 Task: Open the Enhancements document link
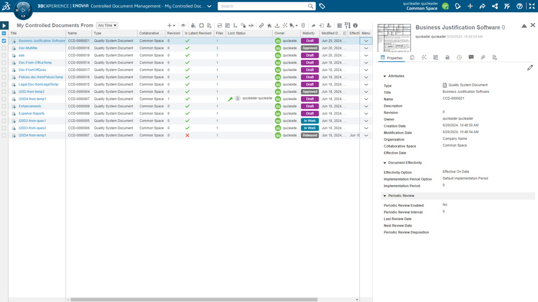point(30,106)
